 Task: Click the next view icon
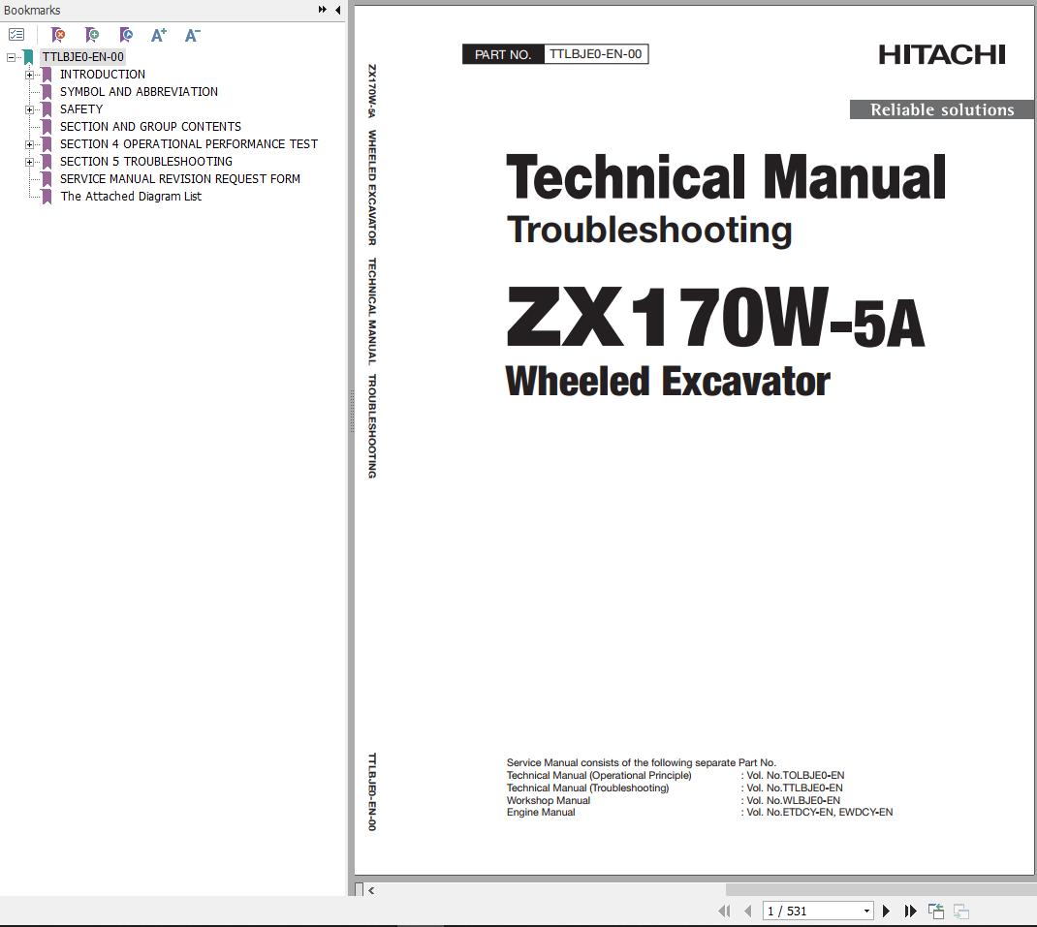click(x=961, y=912)
